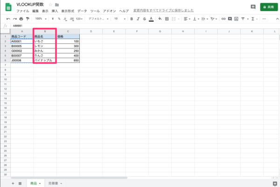Open the font size 10 dropdown
The height and width of the screenshot is (187, 280).
coord(120,19)
